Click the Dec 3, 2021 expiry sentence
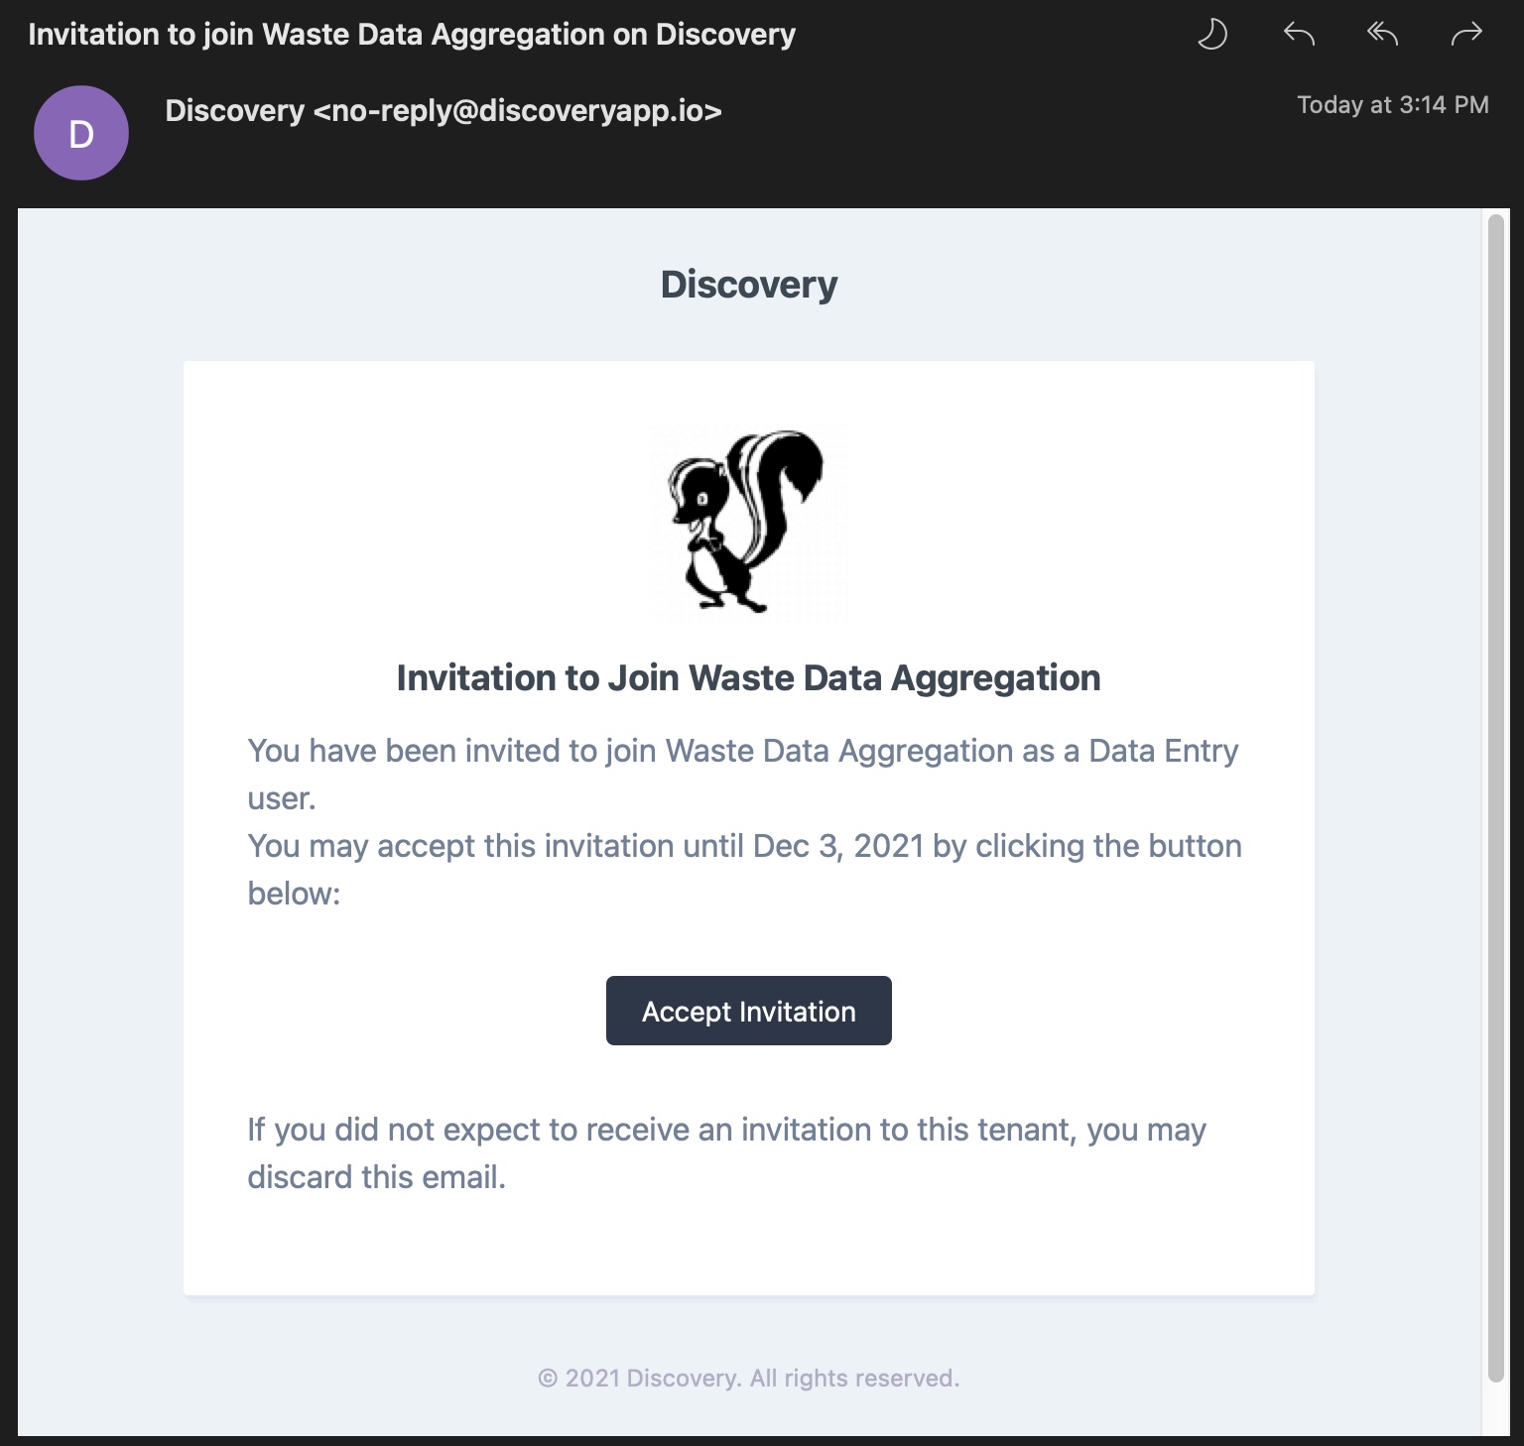This screenshot has height=1446, width=1524. 745,870
